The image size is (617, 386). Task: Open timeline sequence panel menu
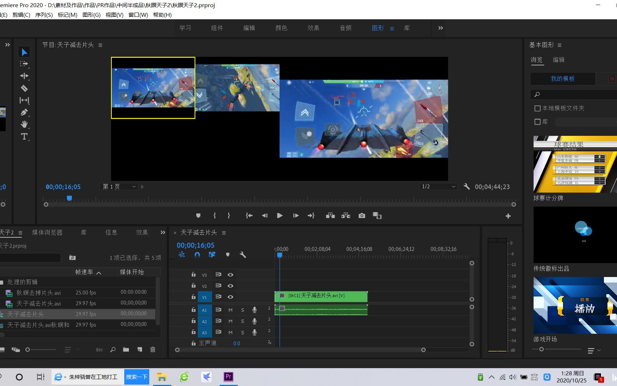tap(224, 233)
